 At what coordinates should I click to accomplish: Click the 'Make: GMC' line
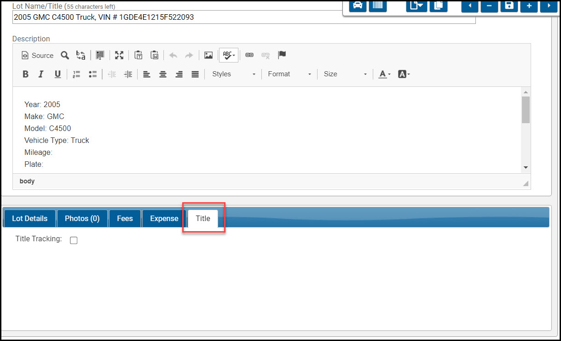(x=44, y=116)
